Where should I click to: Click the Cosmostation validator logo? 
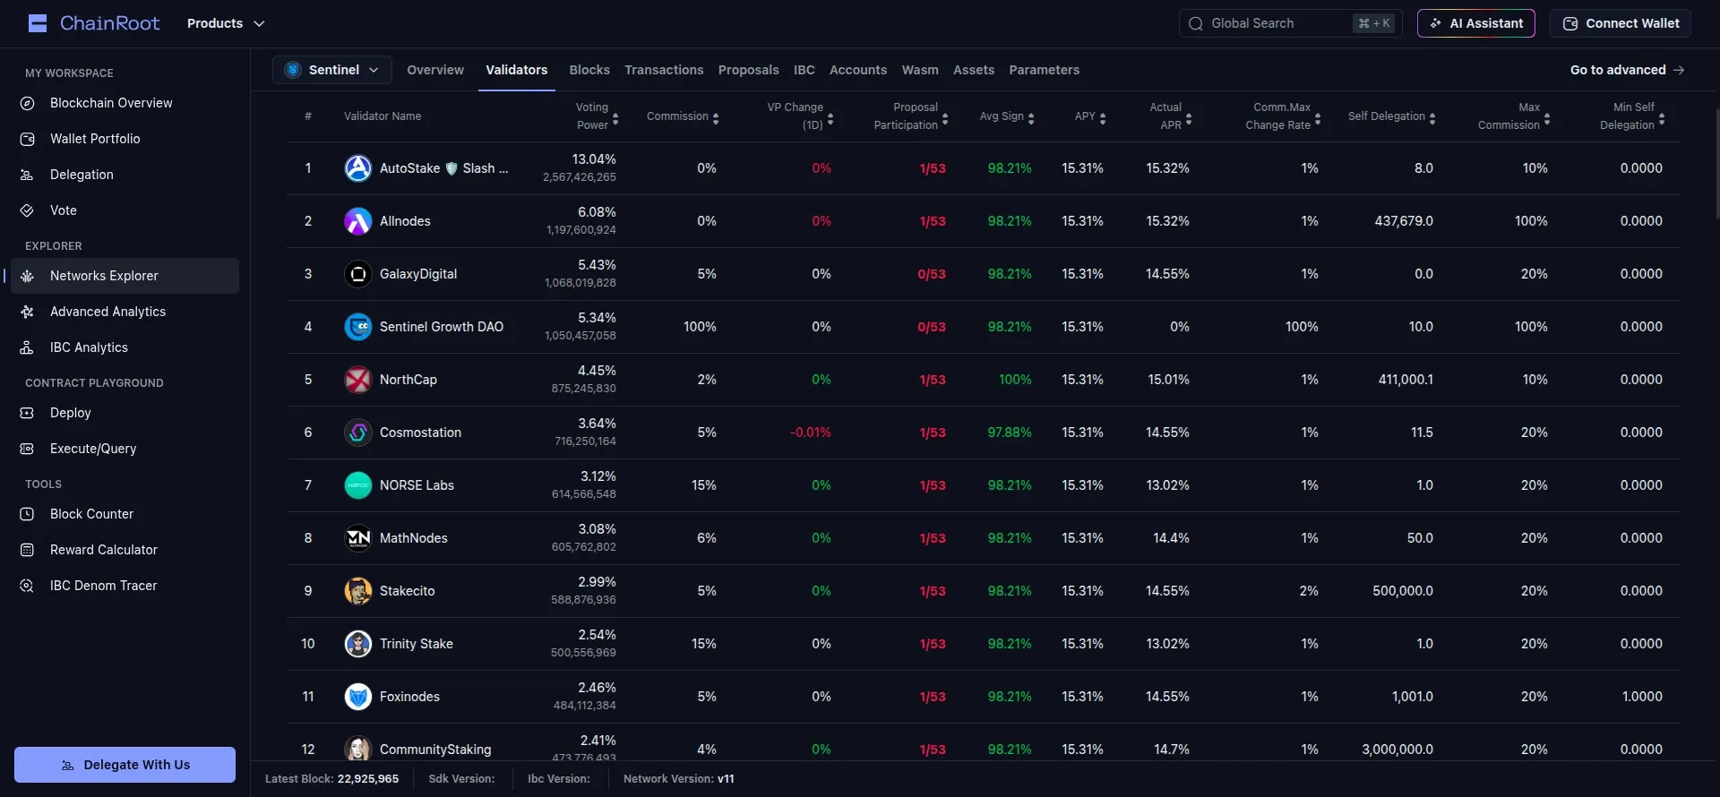pyautogui.click(x=358, y=433)
